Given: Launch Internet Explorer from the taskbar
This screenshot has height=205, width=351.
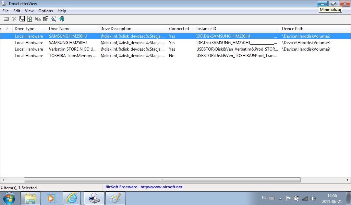Looking at the screenshot, I should tap(72, 198).
